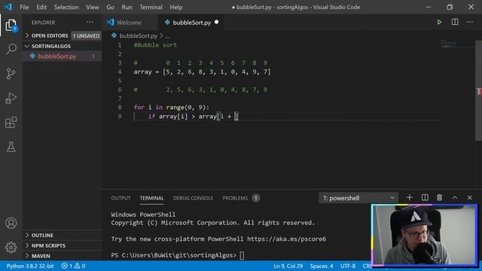Open the Run and Debug view
The height and width of the screenshot is (271, 482).
(x=11, y=98)
